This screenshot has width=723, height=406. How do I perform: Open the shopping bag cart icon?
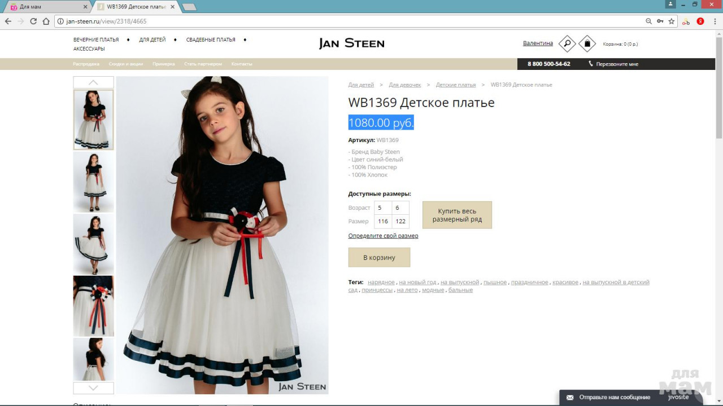pos(587,43)
